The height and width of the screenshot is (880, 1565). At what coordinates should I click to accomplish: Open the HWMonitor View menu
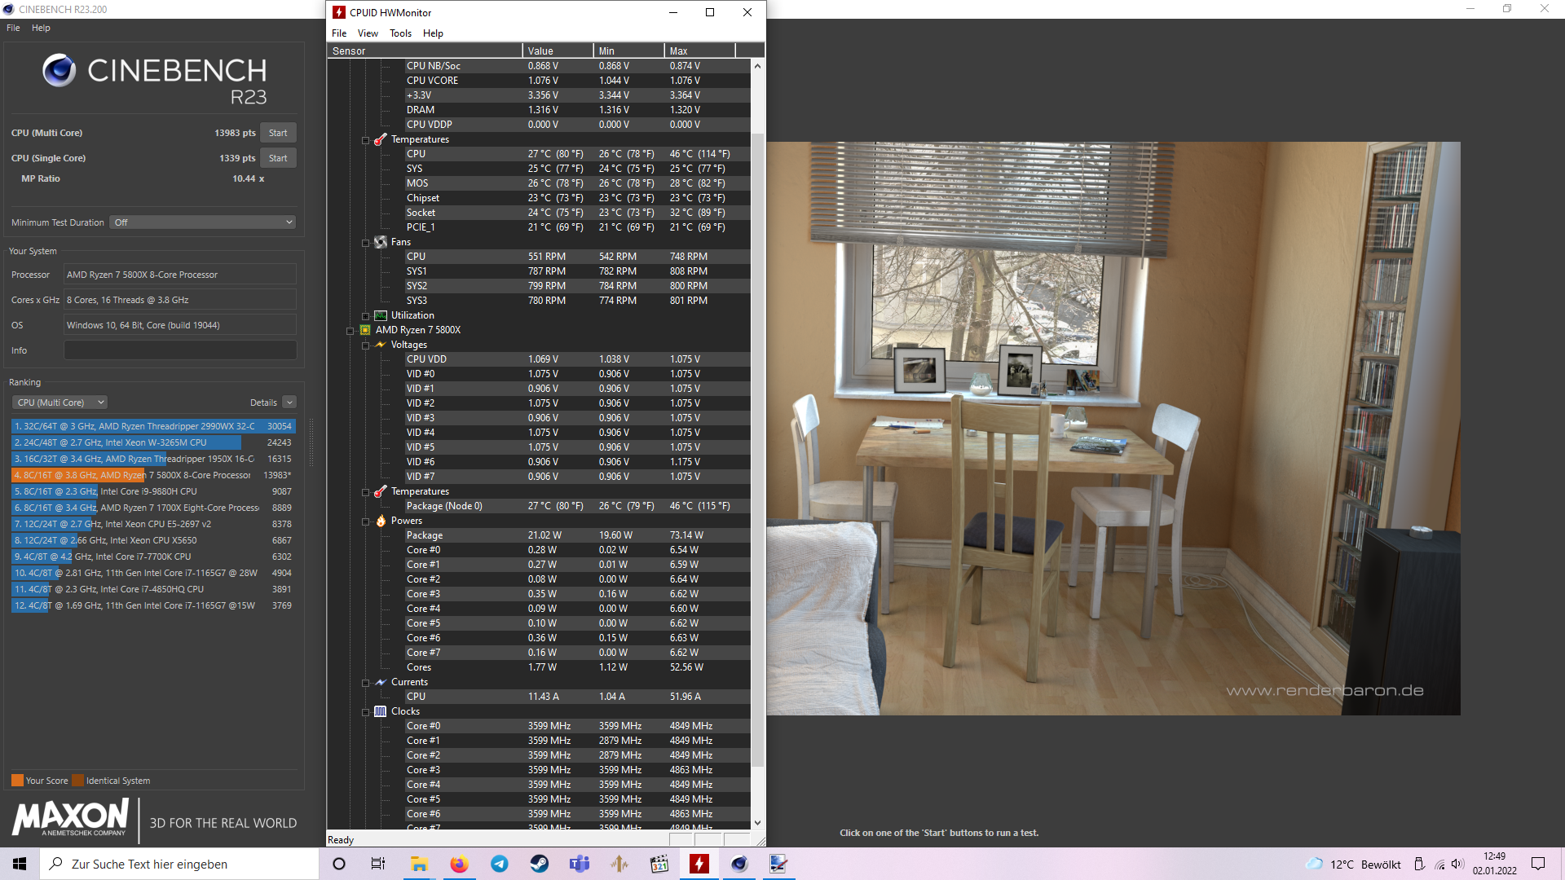pyautogui.click(x=368, y=33)
